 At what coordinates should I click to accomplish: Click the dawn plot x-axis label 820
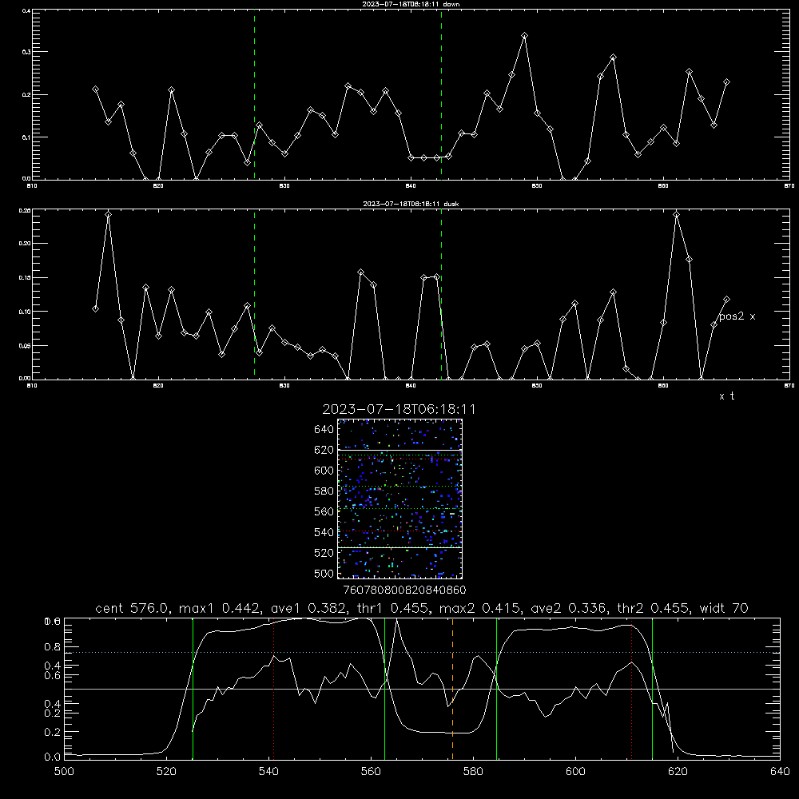[x=158, y=186]
